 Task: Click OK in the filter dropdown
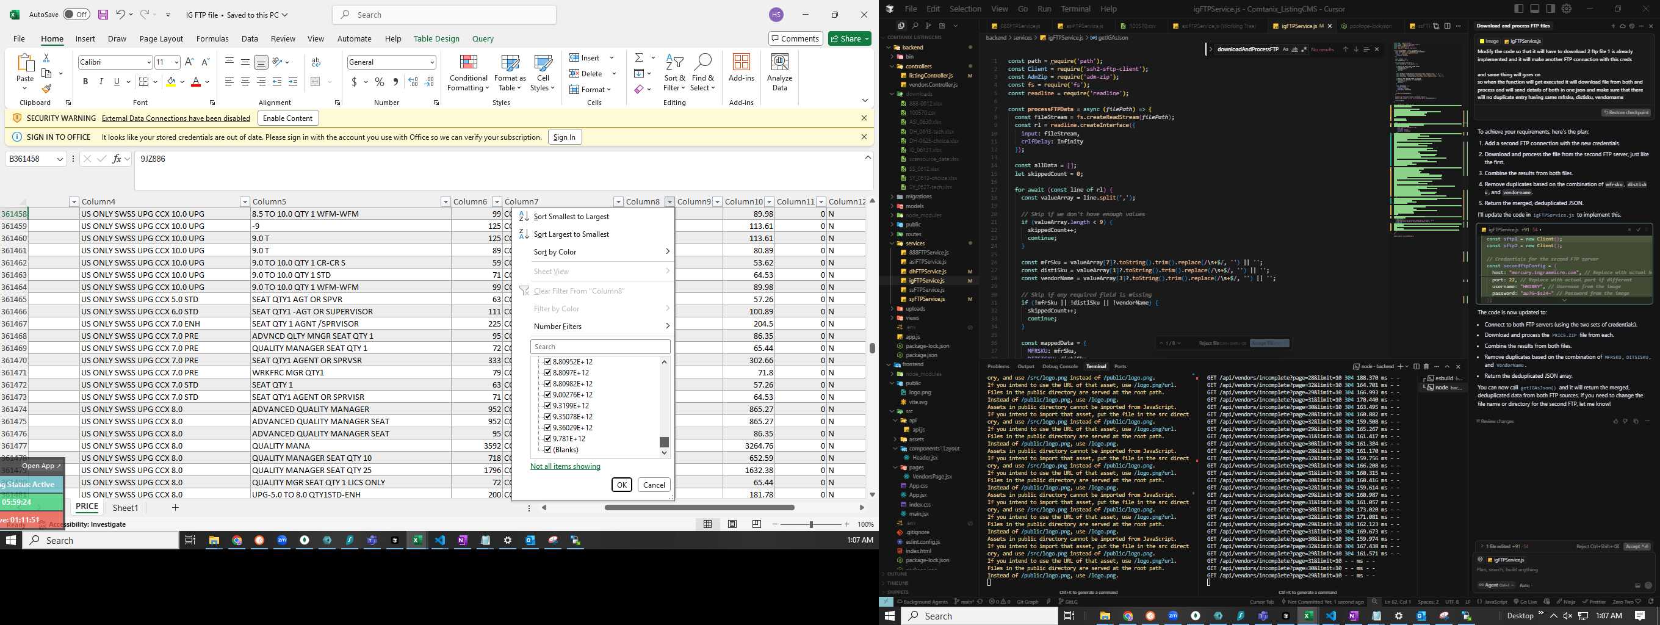click(x=621, y=485)
